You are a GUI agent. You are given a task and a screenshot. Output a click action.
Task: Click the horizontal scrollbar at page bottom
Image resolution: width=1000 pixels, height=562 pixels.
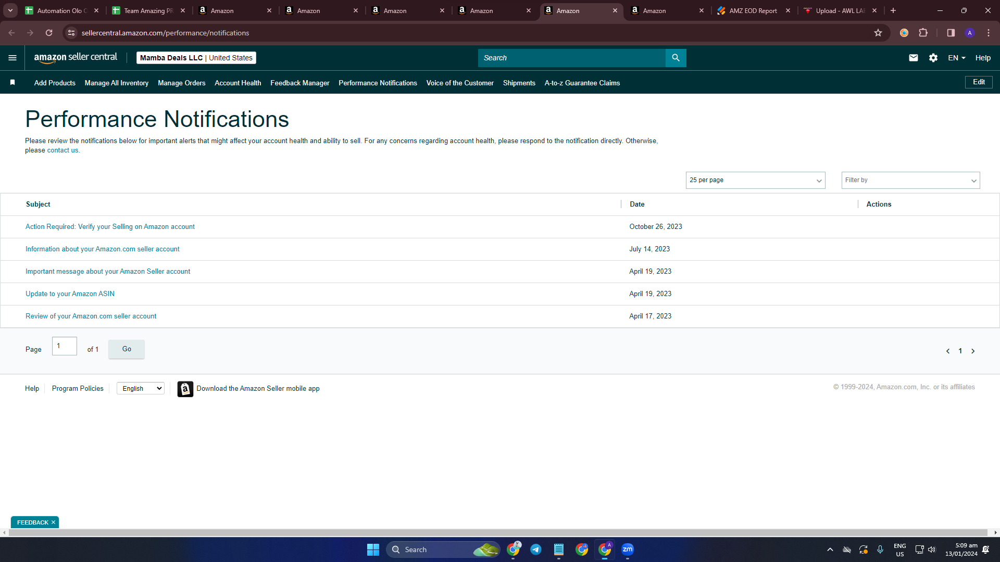[498, 533]
